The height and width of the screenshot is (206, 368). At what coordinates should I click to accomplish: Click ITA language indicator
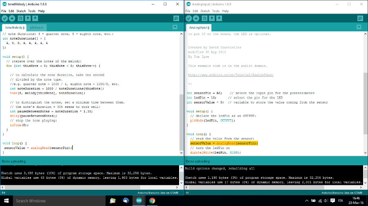341,201
